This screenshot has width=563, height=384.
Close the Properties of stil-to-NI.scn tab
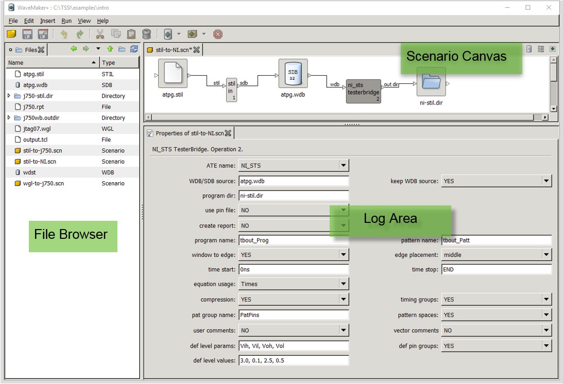(x=228, y=133)
